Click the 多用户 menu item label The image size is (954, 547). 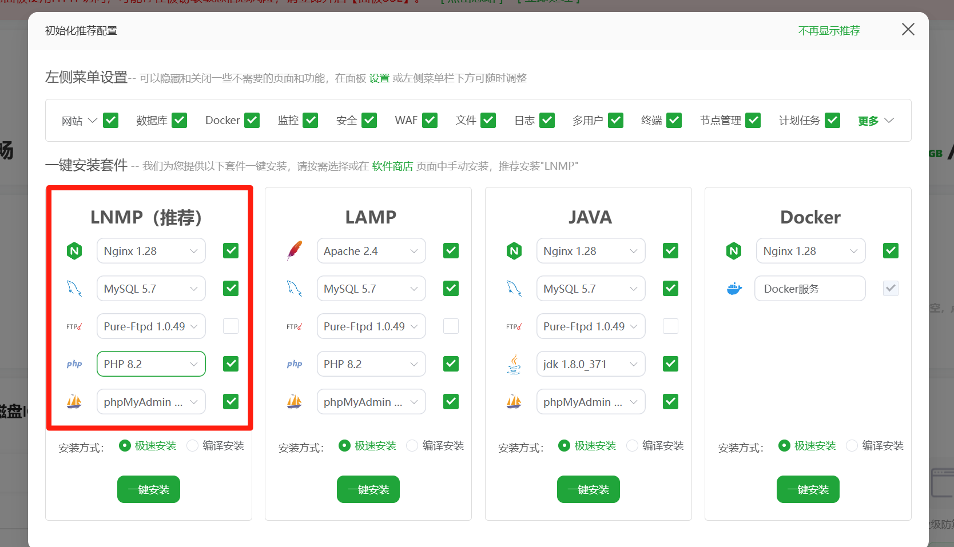pyautogui.click(x=588, y=121)
